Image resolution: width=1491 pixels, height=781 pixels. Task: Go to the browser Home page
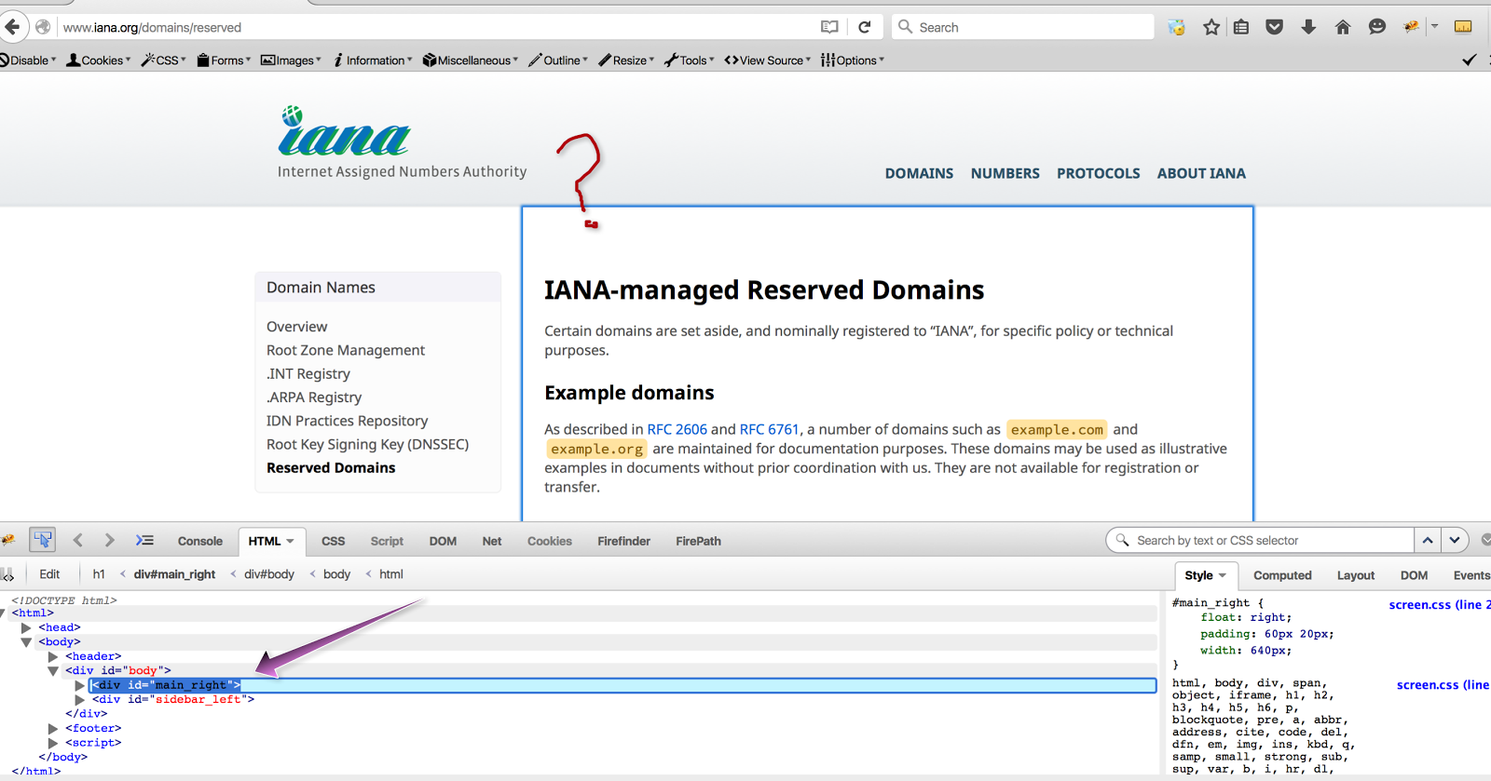coord(1343,27)
